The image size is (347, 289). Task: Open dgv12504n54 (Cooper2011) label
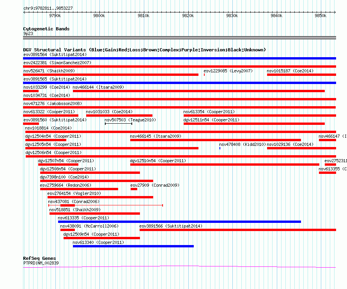pos(53,136)
